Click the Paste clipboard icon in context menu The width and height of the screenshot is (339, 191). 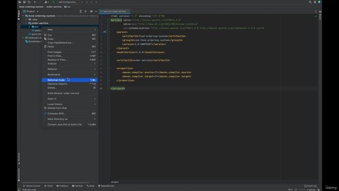click(45, 46)
